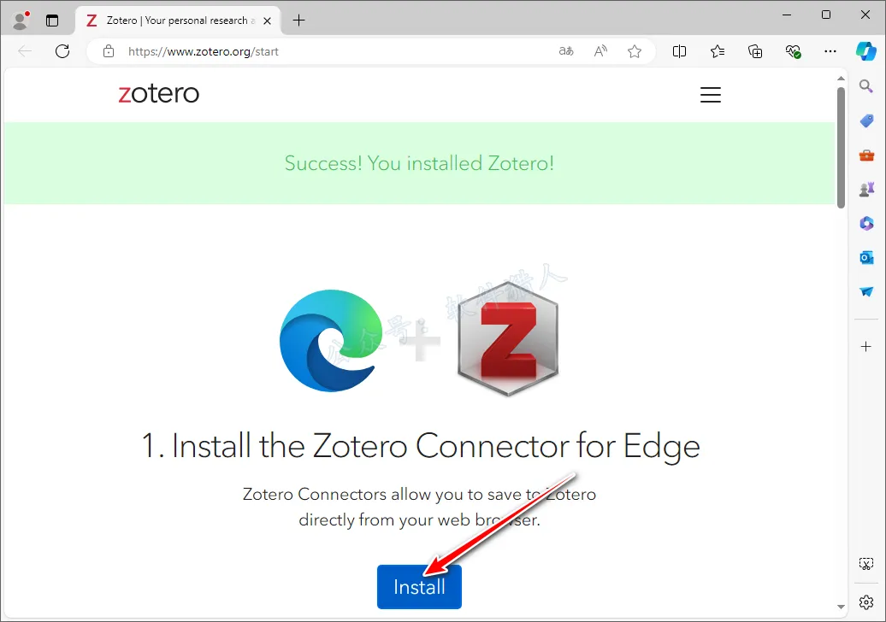Add this page to favorites

click(635, 51)
